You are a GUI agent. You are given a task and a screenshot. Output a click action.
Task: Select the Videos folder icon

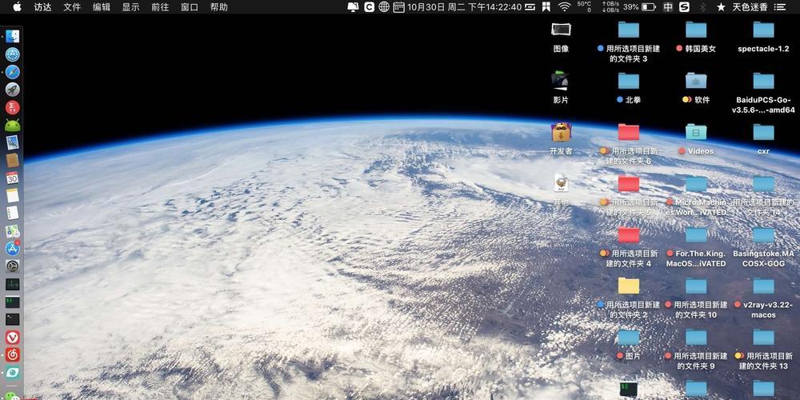[x=696, y=132]
